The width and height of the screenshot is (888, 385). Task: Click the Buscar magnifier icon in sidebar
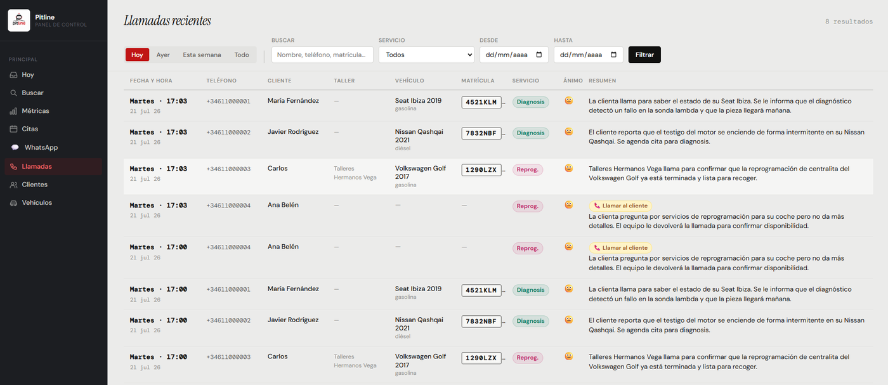coord(14,93)
